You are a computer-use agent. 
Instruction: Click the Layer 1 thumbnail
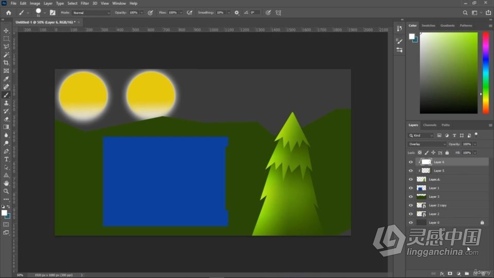421,188
